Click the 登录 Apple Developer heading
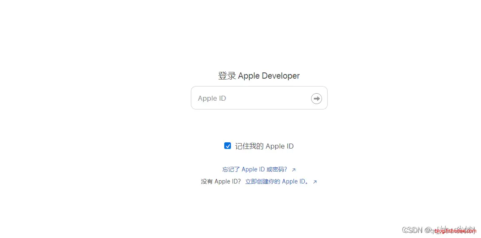Image resolution: width=481 pixels, height=238 pixels. coord(259,76)
